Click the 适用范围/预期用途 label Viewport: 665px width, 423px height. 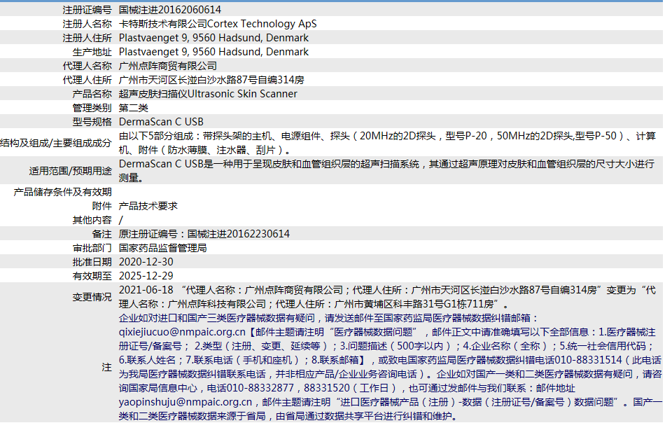[x=71, y=171]
